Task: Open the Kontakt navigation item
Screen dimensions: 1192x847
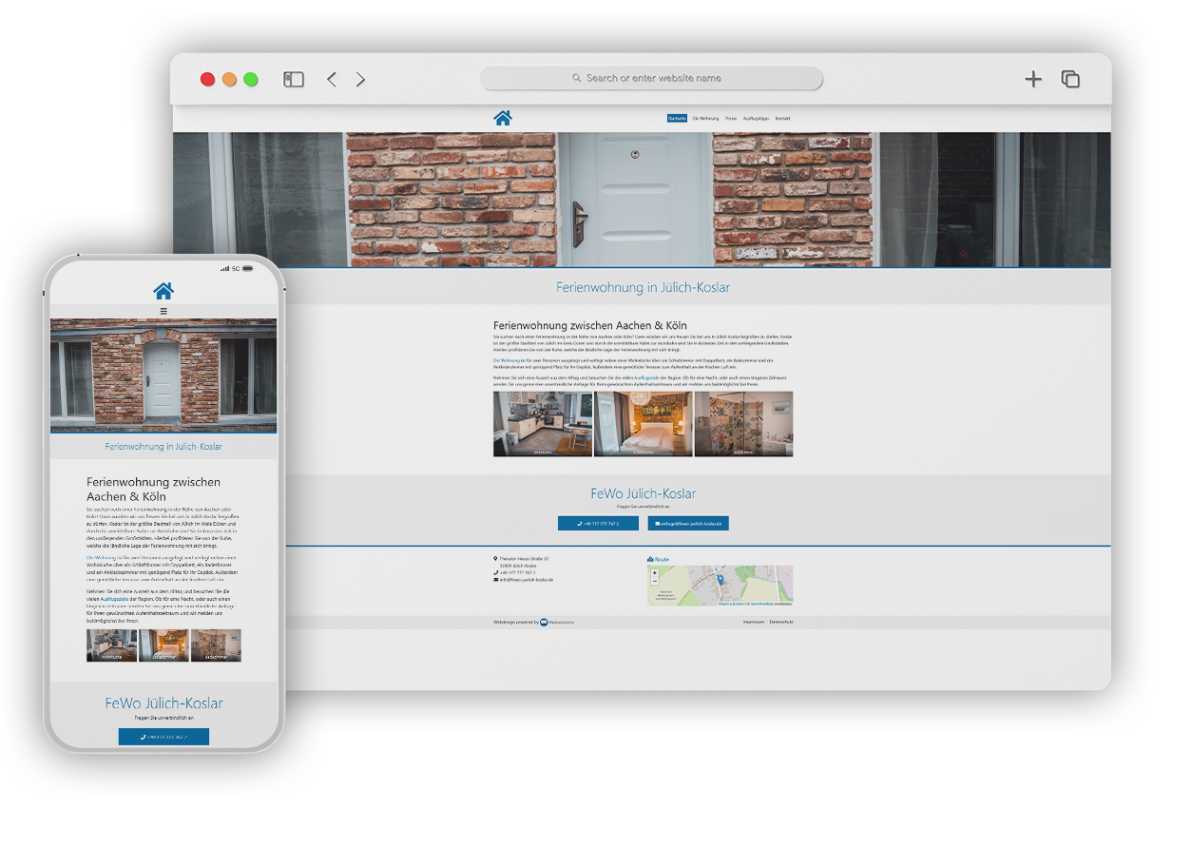Action: [x=782, y=119]
